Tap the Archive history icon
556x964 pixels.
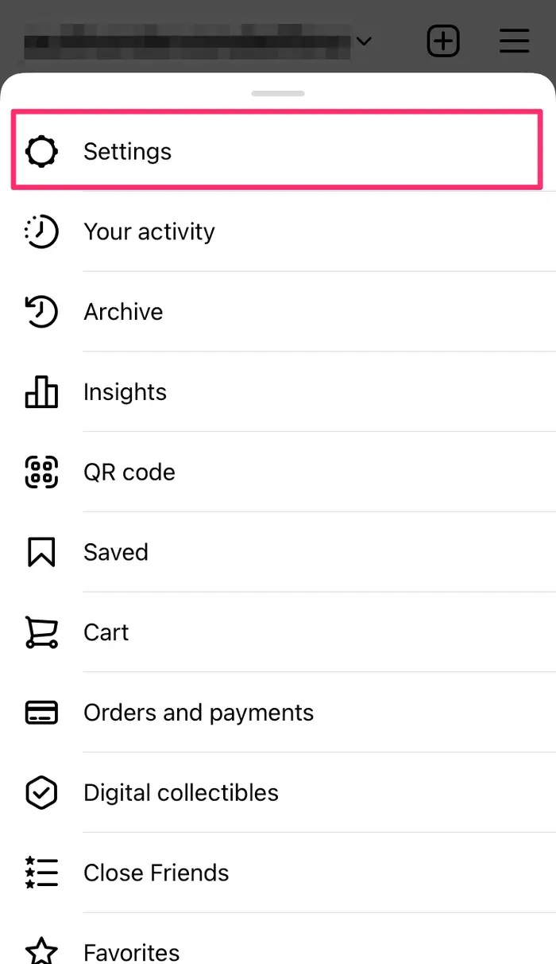pyautogui.click(x=41, y=312)
